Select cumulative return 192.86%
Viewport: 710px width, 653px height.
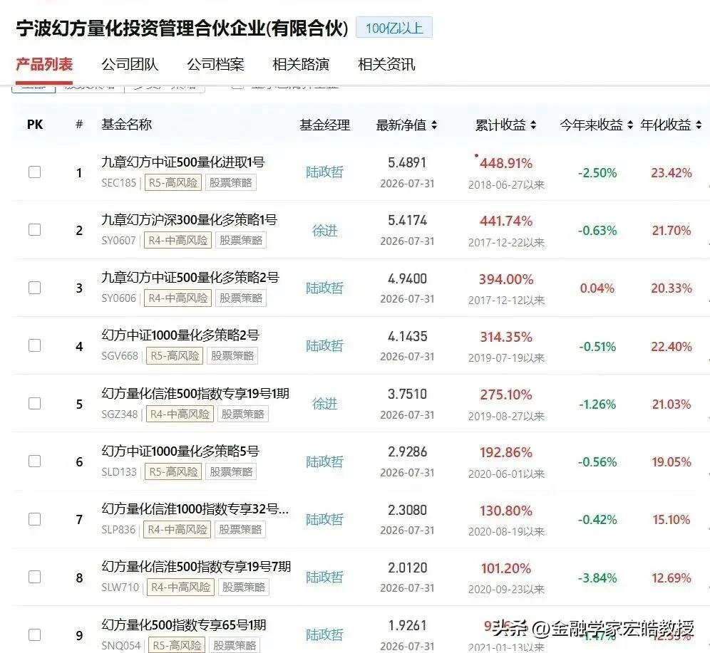click(x=506, y=453)
